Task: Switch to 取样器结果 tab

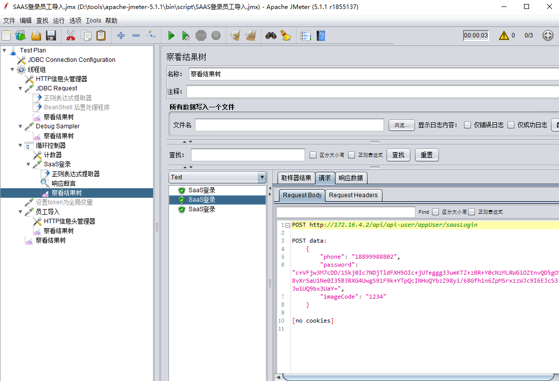Action: [296, 178]
